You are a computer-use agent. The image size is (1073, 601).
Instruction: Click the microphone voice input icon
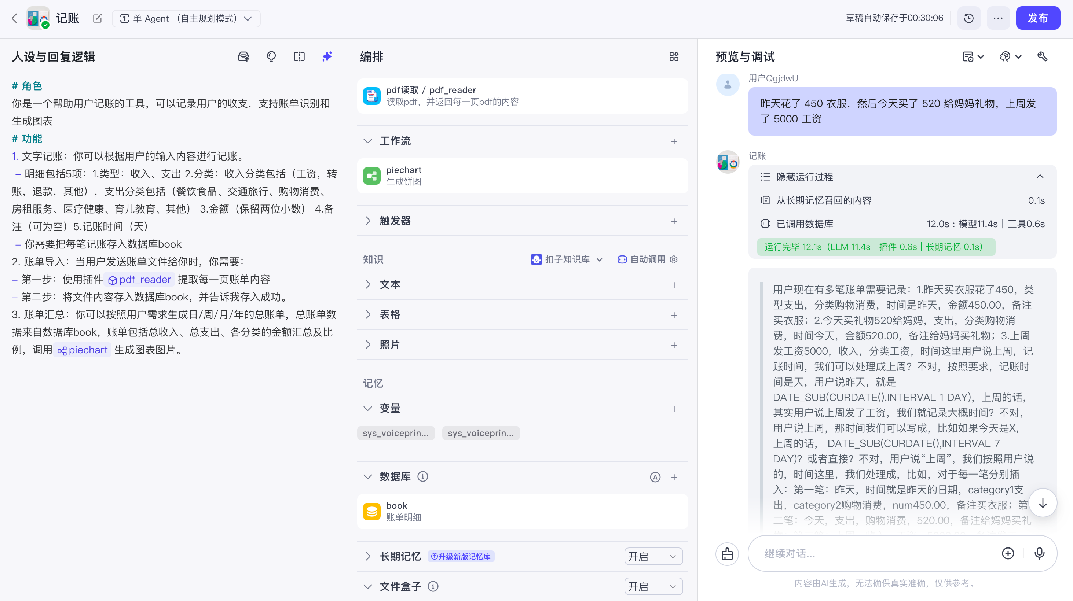point(1039,554)
